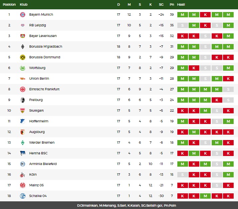This screenshot has width=238, height=209.
Task: Click the Bayer Leverkusen crest icon
Action: tap(23, 36)
